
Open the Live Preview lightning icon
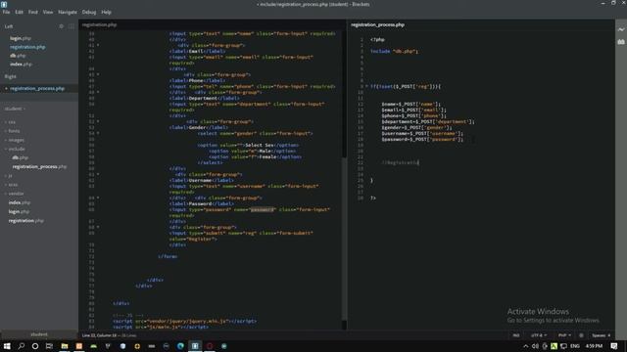point(620,29)
